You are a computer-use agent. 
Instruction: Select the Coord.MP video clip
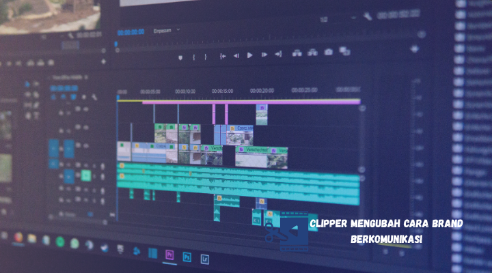tap(240, 135)
